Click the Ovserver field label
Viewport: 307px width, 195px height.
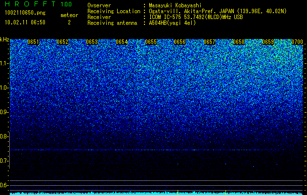click(x=99, y=5)
